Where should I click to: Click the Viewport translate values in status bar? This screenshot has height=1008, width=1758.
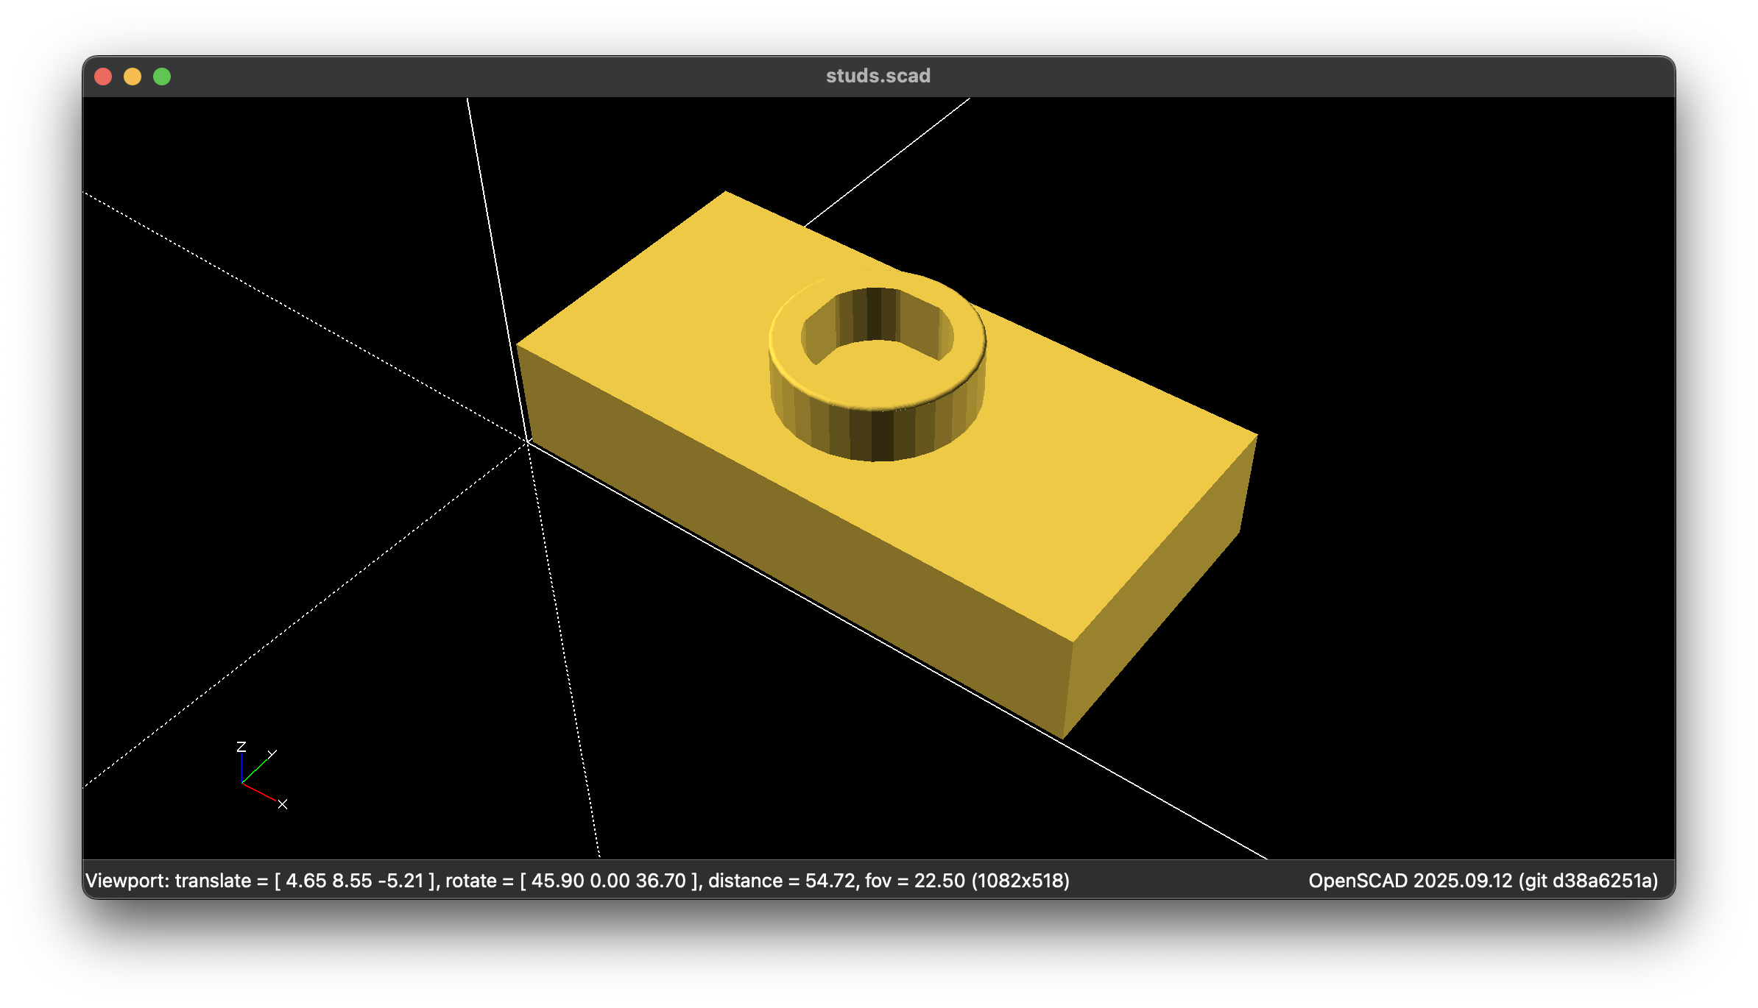click(355, 881)
